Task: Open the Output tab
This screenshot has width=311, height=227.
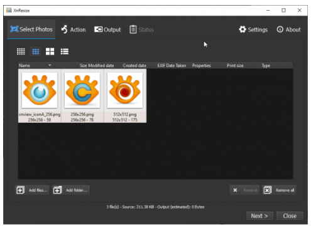Action: point(107,29)
